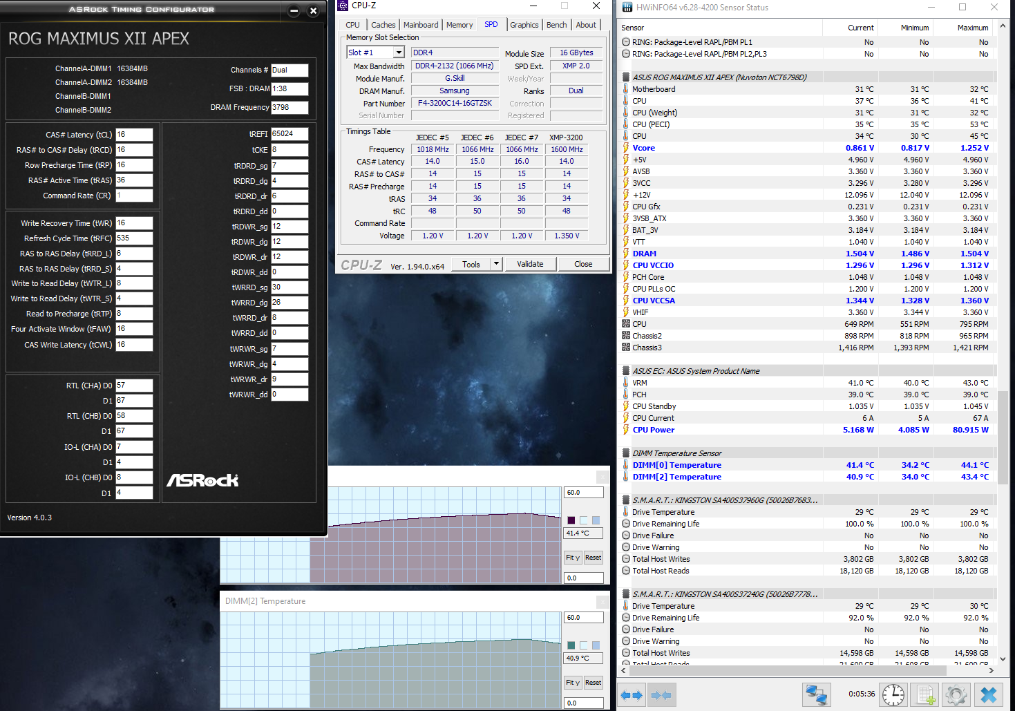Click the fan icon beside Chassis3
Image resolution: width=1015 pixels, height=711 pixels.
(626, 348)
